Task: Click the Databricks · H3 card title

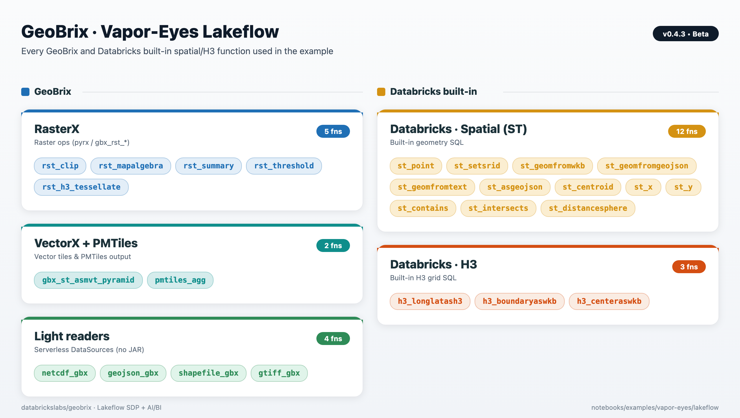Action: tap(434, 265)
